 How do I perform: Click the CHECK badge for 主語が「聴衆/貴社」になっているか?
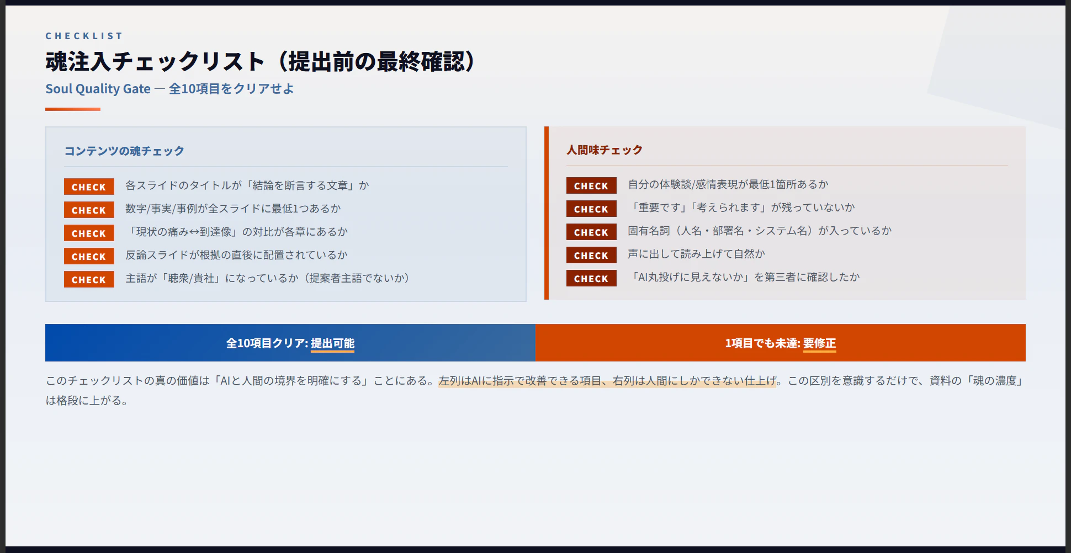click(x=89, y=279)
